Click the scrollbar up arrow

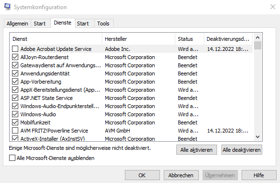(257, 37)
